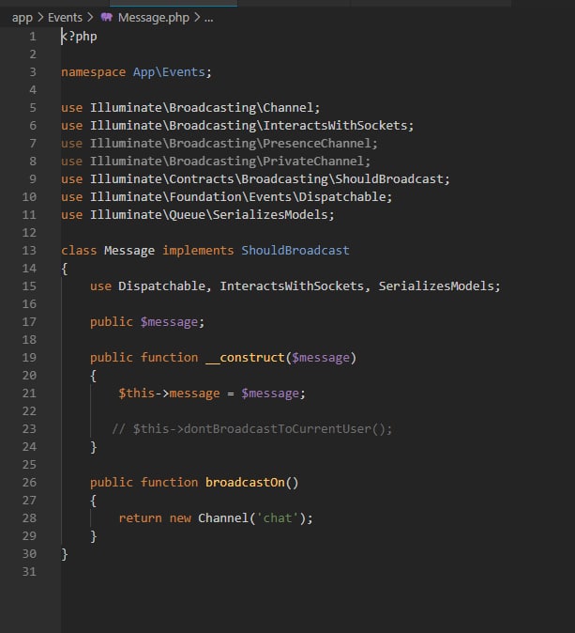The width and height of the screenshot is (575, 633).
Task: Click 'SerializesModels' in the trait use line
Action: [436, 286]
